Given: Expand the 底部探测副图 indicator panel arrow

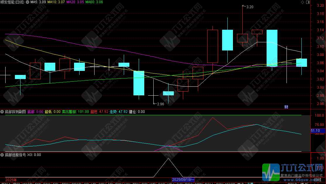Looking at the screenshot, I should [2, 112].
